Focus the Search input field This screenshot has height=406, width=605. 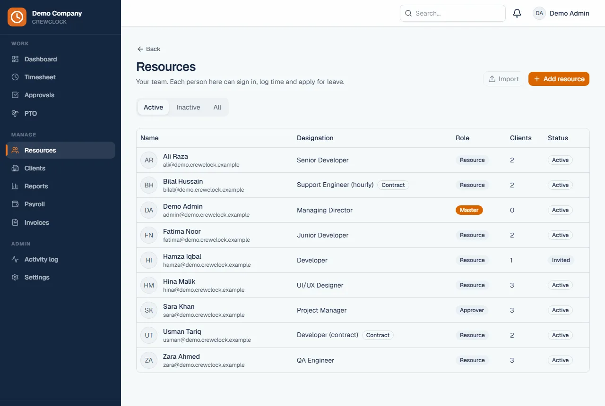click(x=453, y=13)
